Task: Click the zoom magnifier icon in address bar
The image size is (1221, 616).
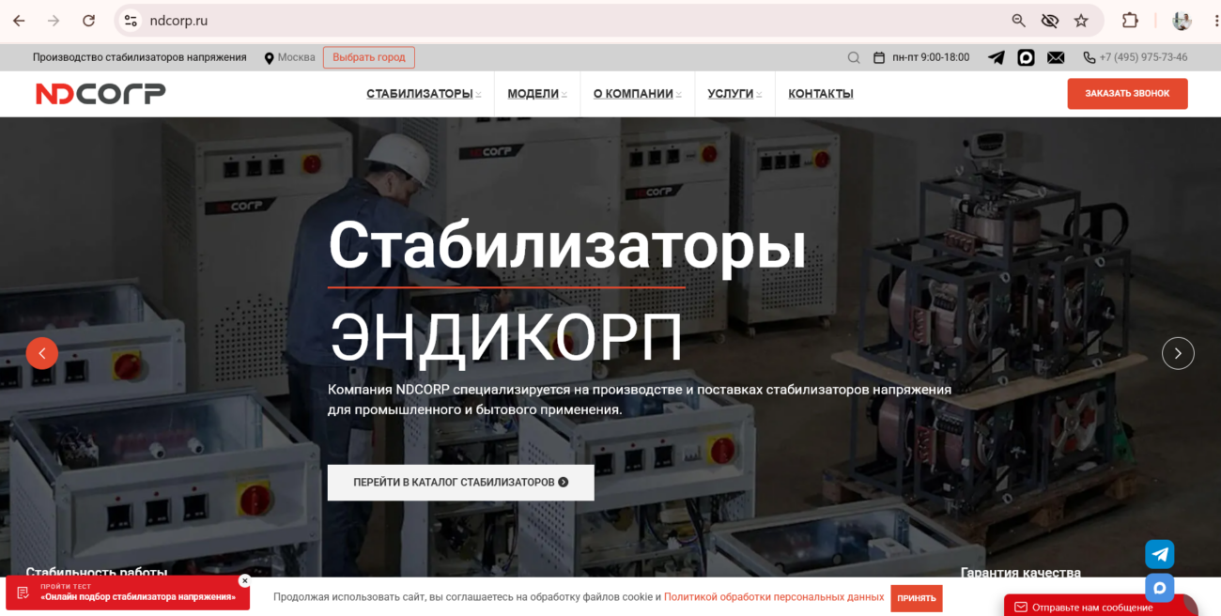Action: point(1018,21)
